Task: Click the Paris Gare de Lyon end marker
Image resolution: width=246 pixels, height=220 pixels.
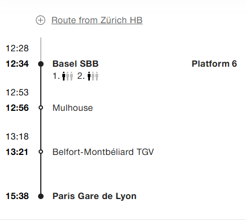Action: (41, 196)
